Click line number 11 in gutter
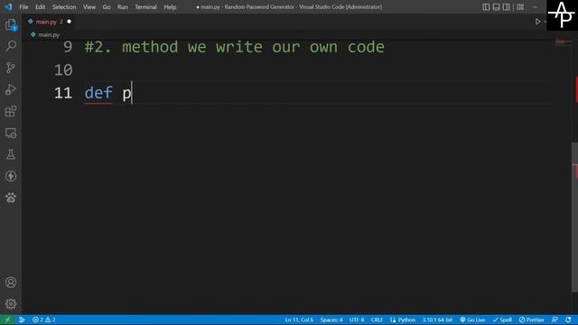Image resolution: width=578 pixels, height=325 pixels. click(x=63, y=93)
